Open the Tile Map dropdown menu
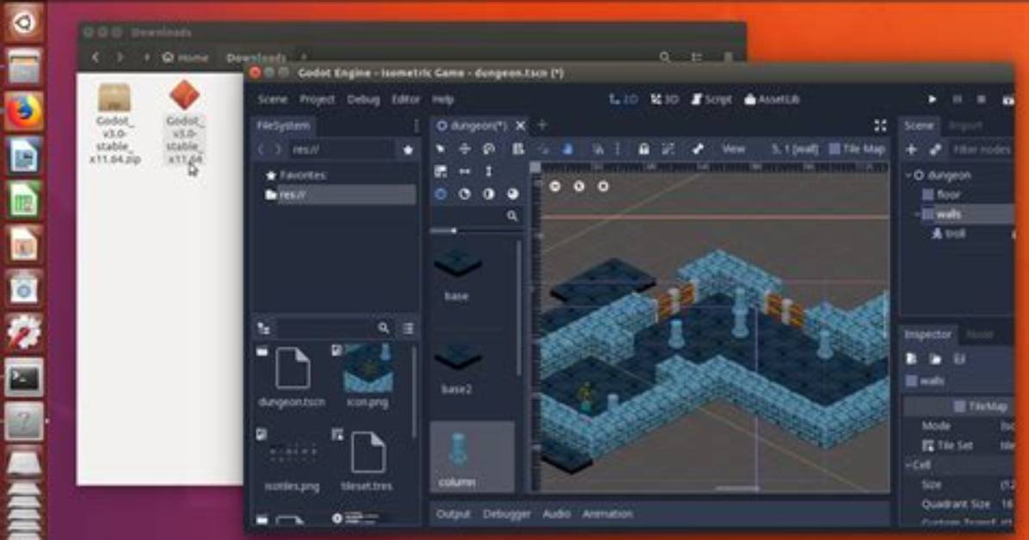Image resolution: width=1029 pixels, height=540 pixels. 857,149
